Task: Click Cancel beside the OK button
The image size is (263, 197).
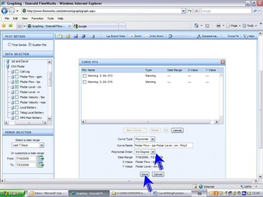Action: pos(177,130)
